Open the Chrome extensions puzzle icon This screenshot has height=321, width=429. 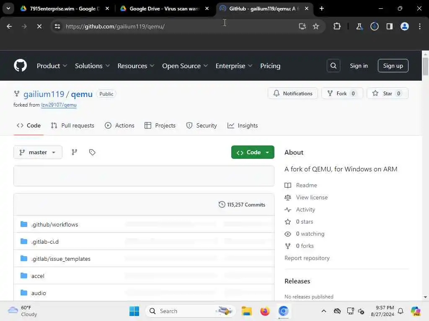coord(337,26)
